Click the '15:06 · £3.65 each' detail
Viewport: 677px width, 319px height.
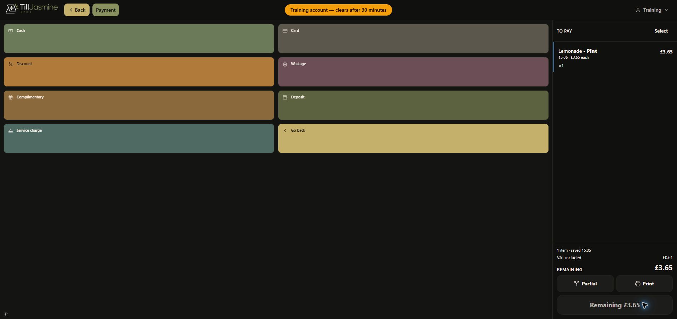pyautogui.click(x=574, y=57)
